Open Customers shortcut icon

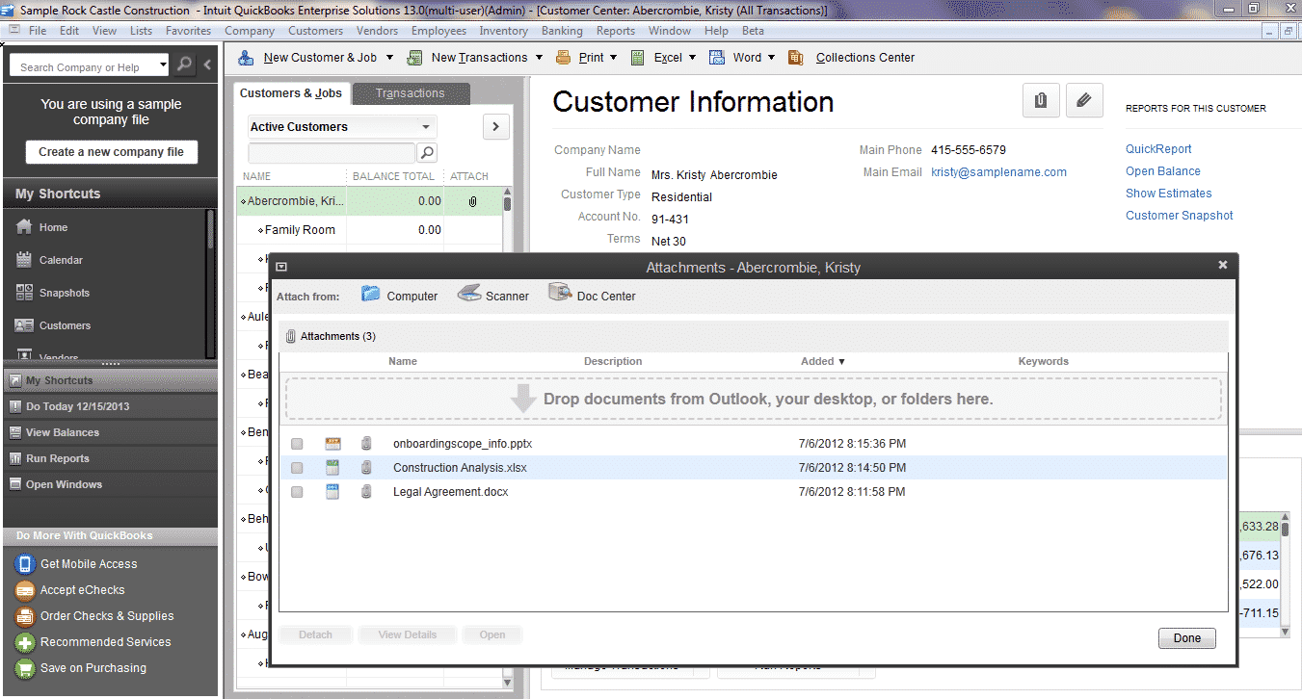point(25,325)
